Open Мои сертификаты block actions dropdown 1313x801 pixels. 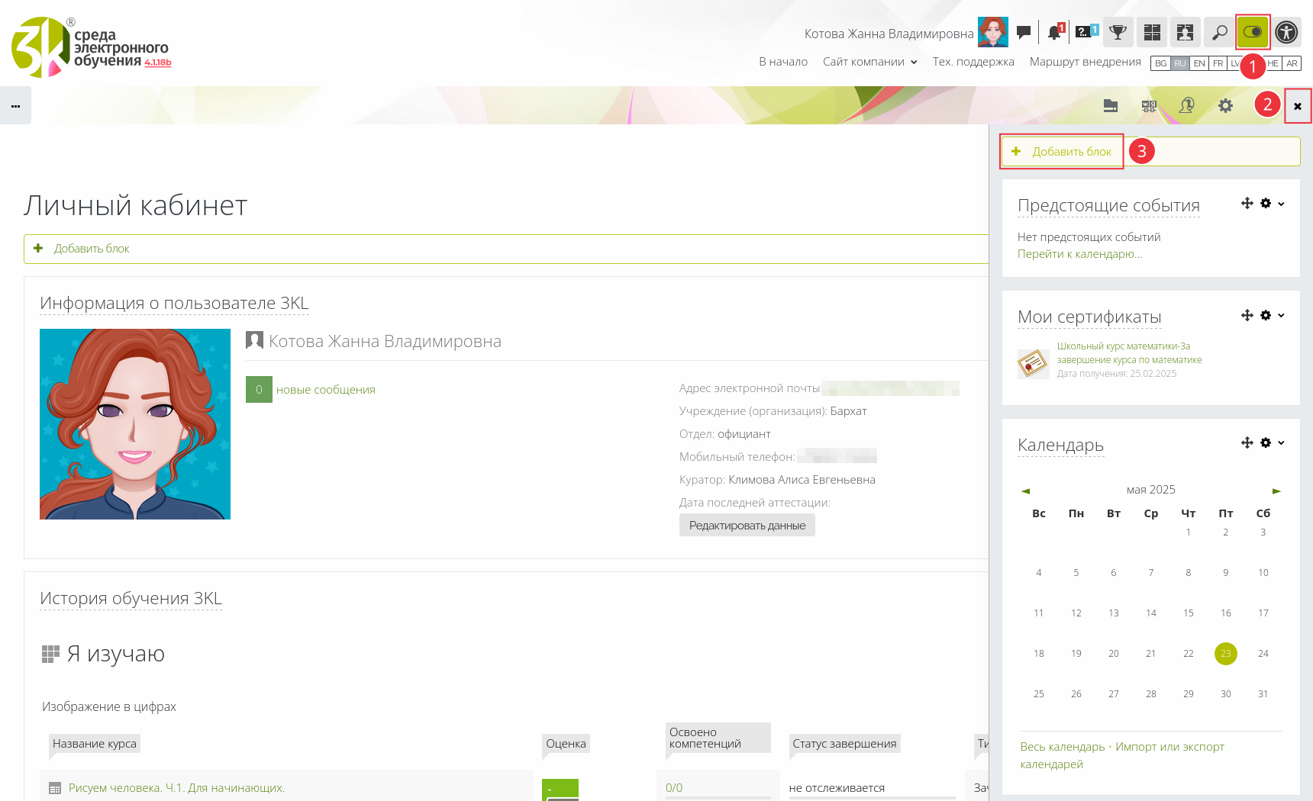(1272, 315)
